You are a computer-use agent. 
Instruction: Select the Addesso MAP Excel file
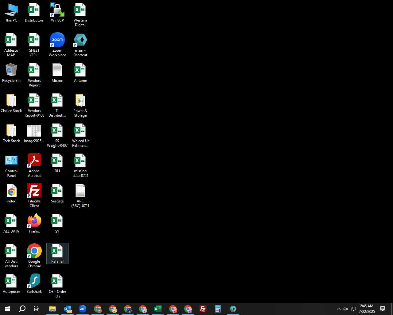pyautogui.click(x=11, y=45)
